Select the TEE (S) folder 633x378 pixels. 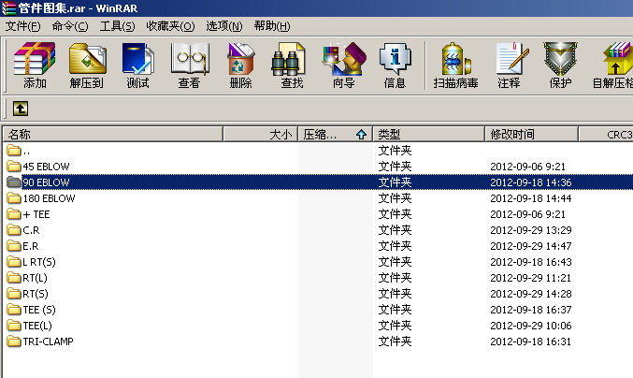[x=39, y=310]
